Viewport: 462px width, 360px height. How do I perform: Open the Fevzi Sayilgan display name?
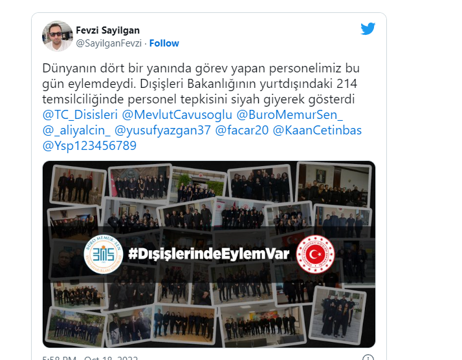click(108, 30)
